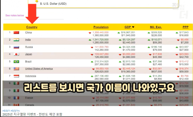Image resolution: width=193 pixels, height=117 pixels.
Task: Click the first #점점더 hashtag
Action: click(6, 110)
